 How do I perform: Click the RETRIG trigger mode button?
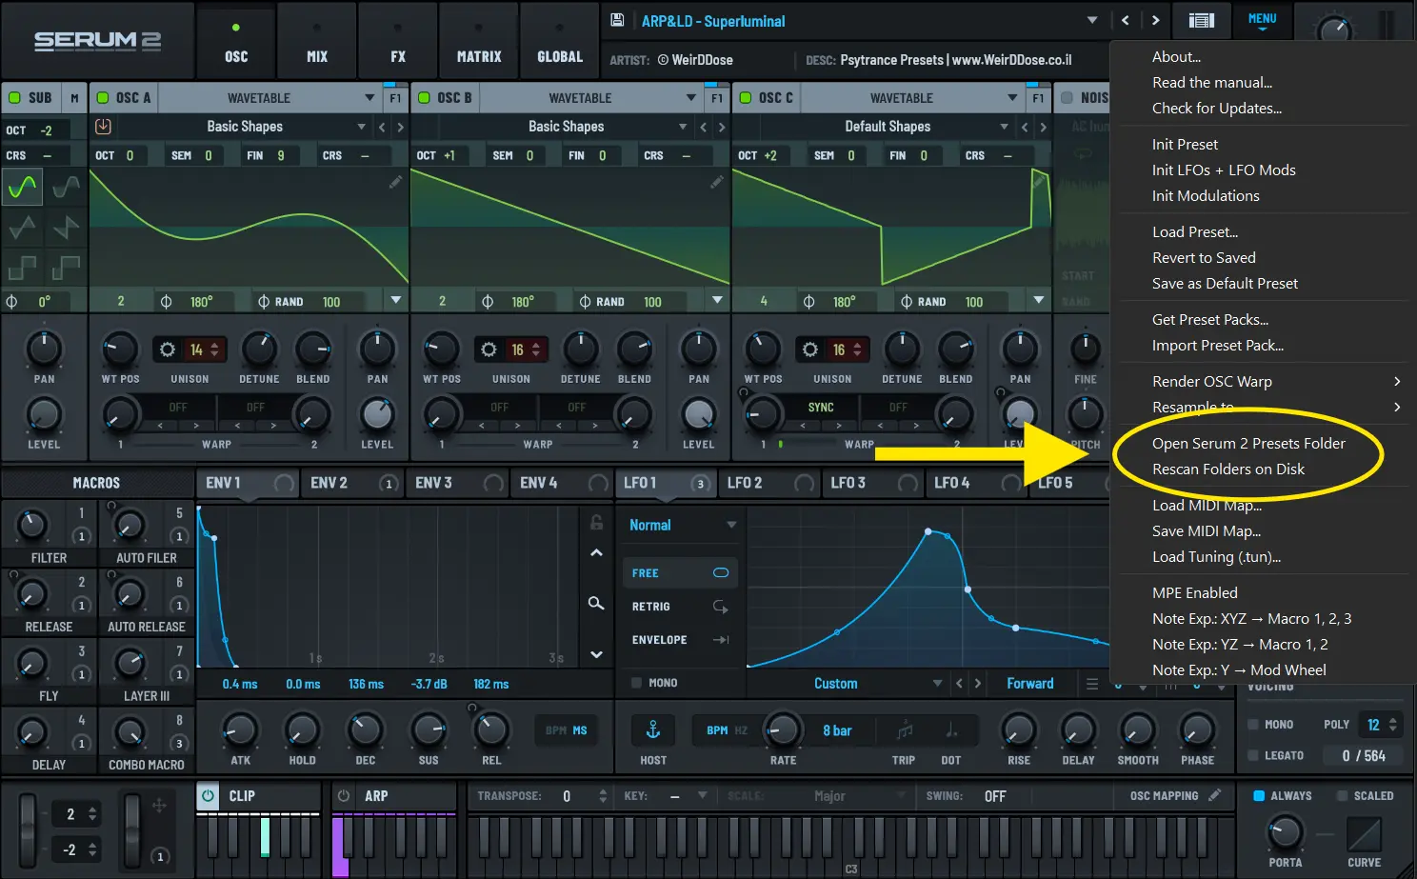point(679,606)
